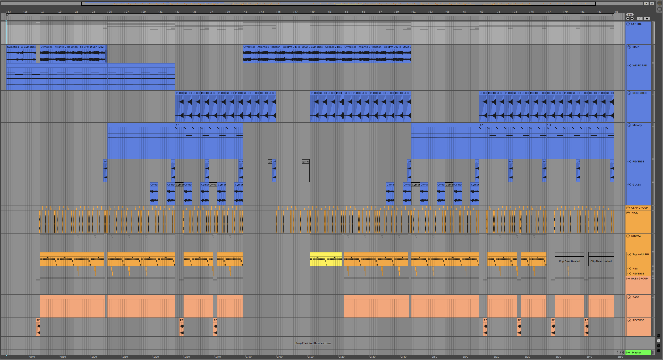Select the Tay Keith HH track header
Viewport: 663px width, 360px height.
tap(640, 255)
